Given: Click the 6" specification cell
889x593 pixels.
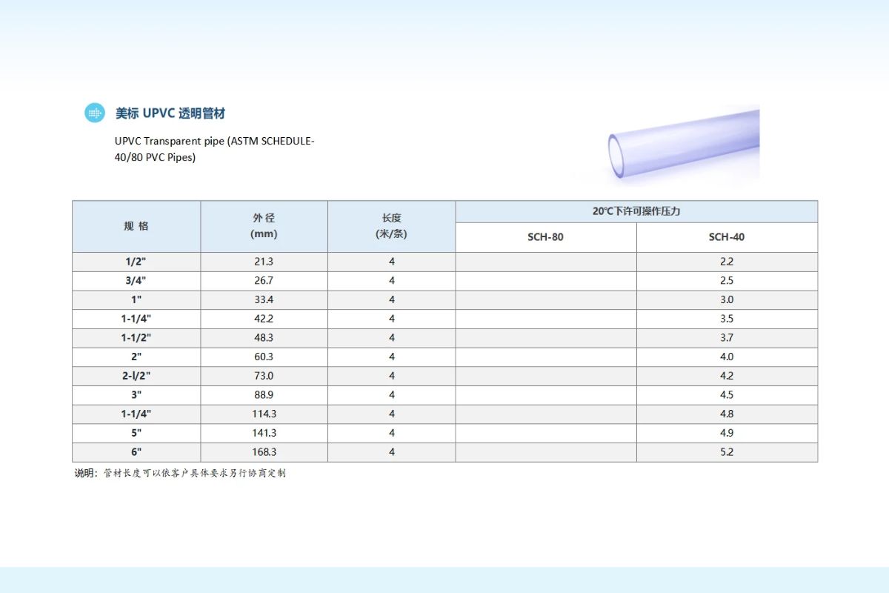Looking at the screenshot, I should pos(136,452).
